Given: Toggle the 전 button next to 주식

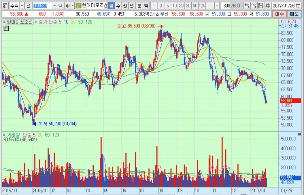Looking at the screenshot, I should click(x=28, y=6).
